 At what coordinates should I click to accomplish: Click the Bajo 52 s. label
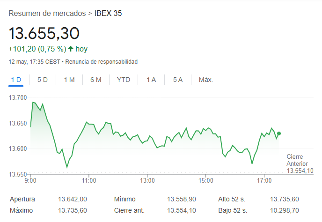click(233, 210)
